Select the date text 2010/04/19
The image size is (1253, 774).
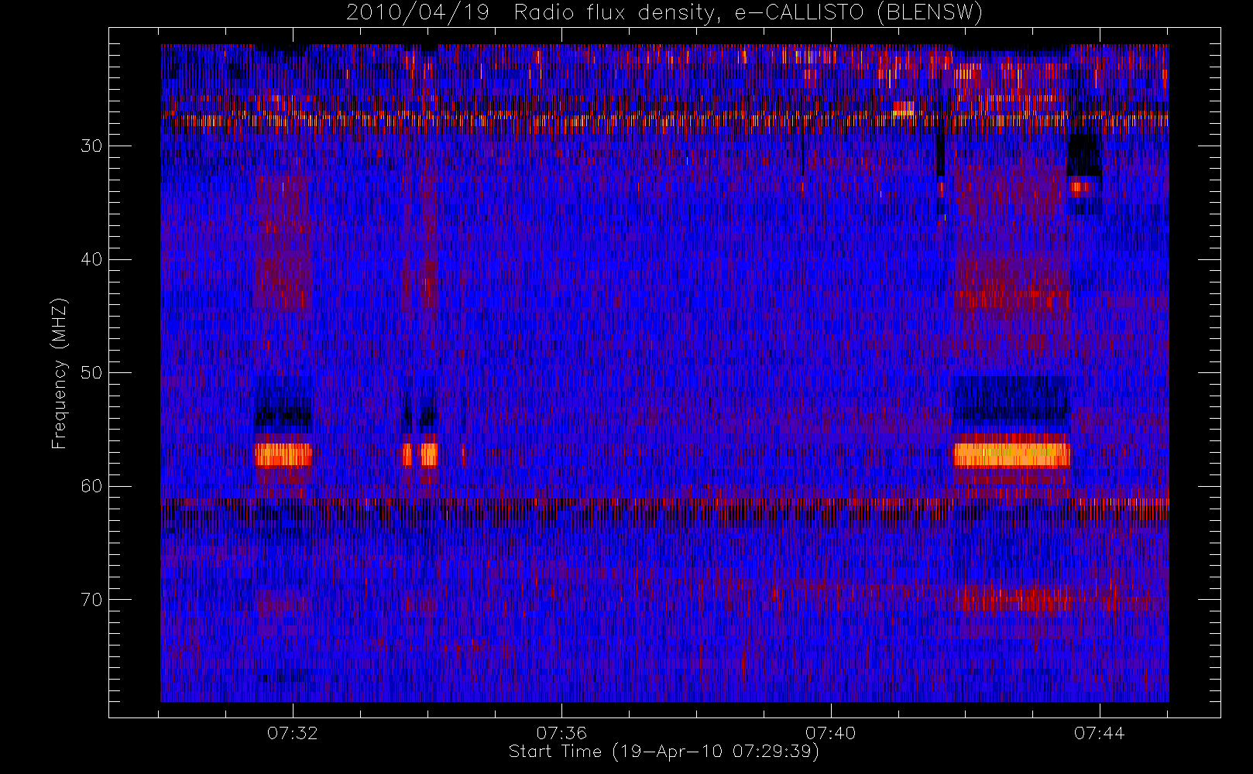coord(417,13)
